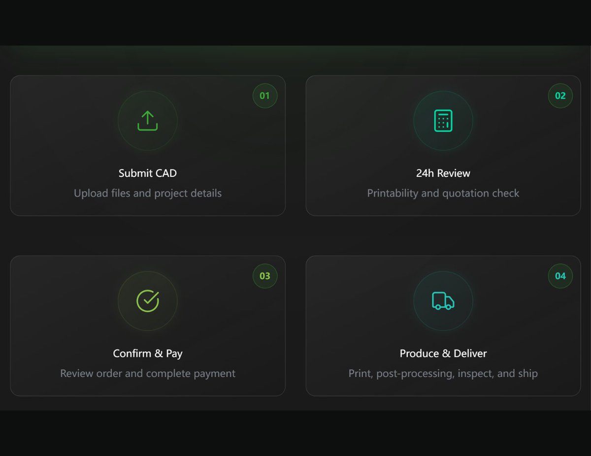The width and height of the screenshot is (591, 456).
Task: Click 'Printability and quotation check' text
Action: click(x=443, y=193)
